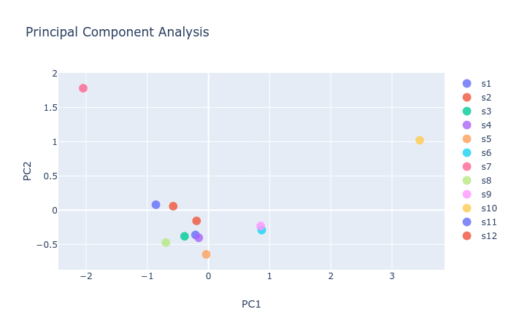Image resolution: width=511 pixels, height=328 pixels.
Task: Click the green s3 legend marker
Action: pyautogui.click(x=467, y=112)
